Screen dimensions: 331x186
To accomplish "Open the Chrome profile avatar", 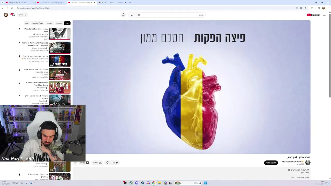I will click(x=323, y=8).
